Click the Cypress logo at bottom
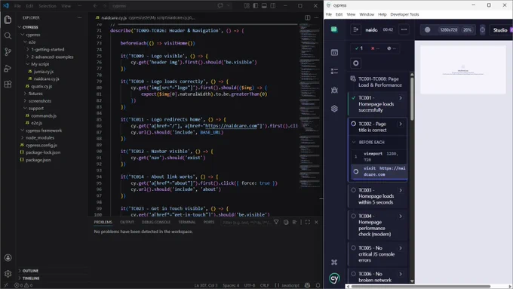The height and width of the screenshot is (289, 513). point(334,278)
